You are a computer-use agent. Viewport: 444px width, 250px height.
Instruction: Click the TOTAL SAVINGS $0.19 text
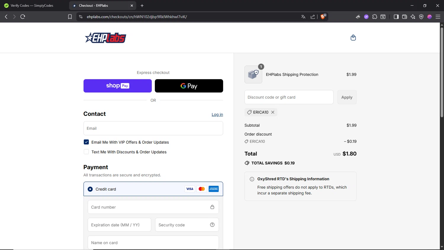coord(273,163)
